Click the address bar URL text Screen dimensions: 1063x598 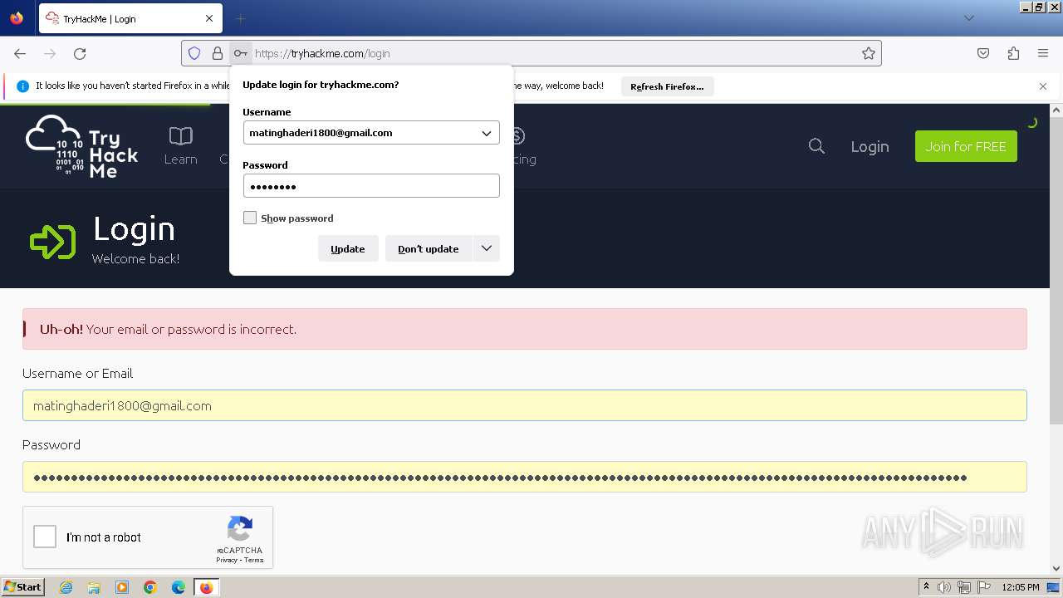click(322, 53)
